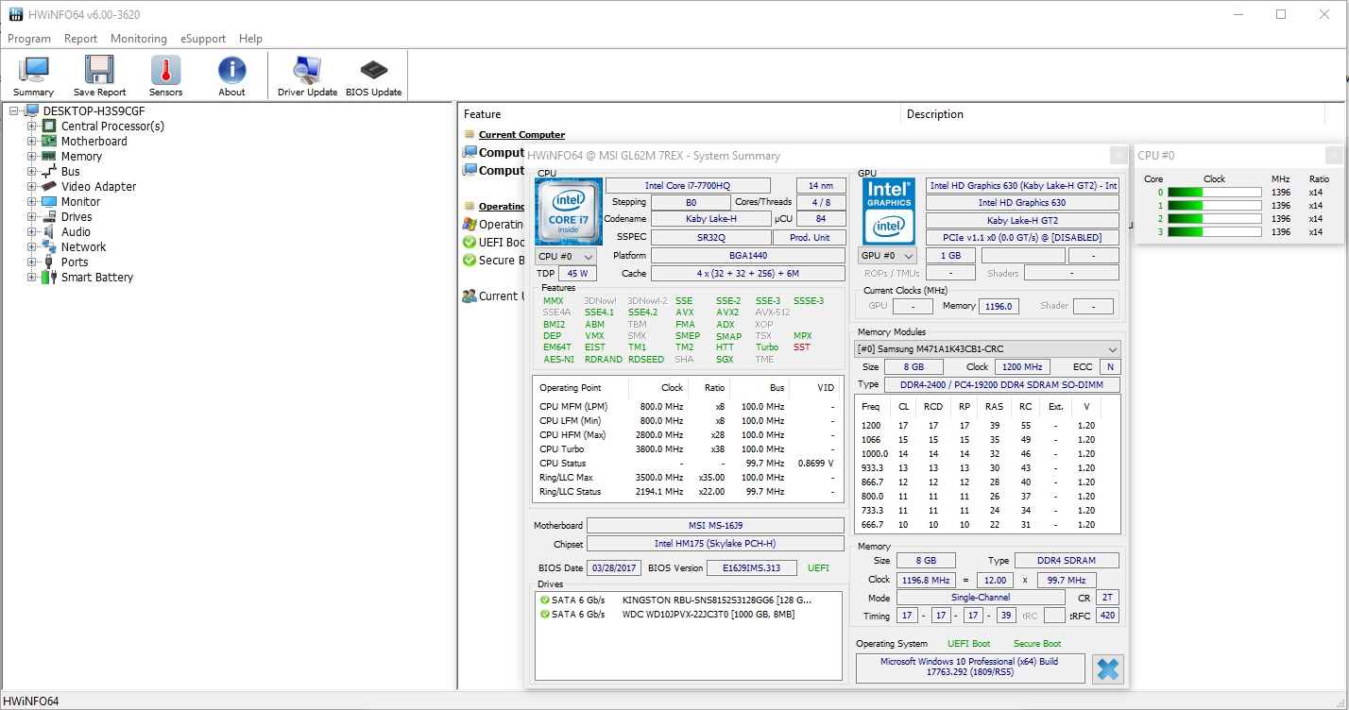Expand the Central Processor(s) tree node
The width and height of the screenshot is (1349, 710).
32,127
